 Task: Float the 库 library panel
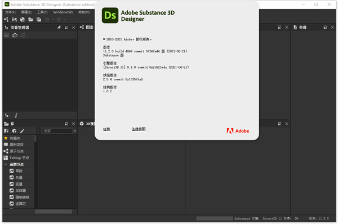point(66,124)
